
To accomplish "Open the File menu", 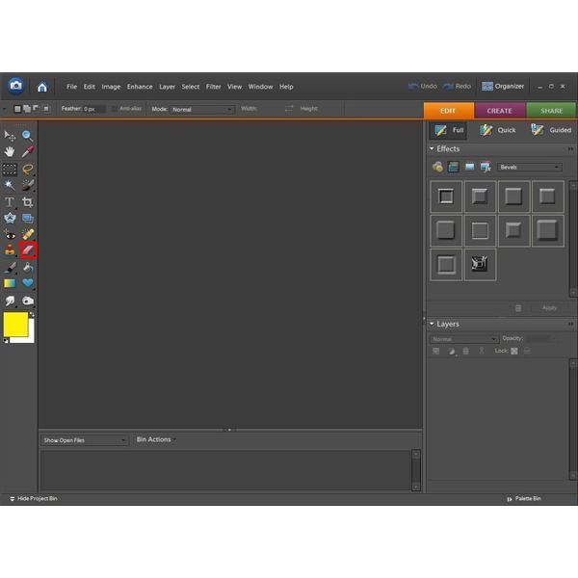I will 71,87.
